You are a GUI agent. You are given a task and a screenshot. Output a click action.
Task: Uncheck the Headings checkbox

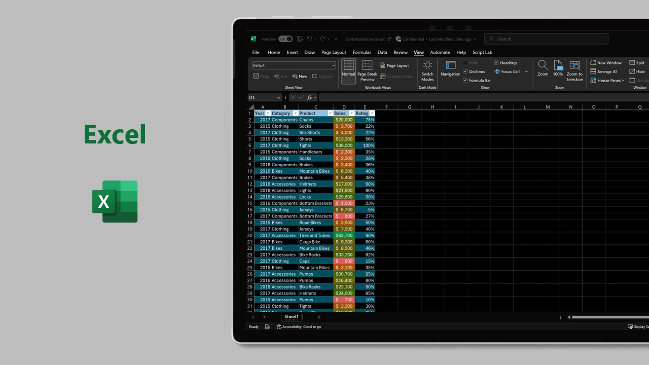point(496,63)
